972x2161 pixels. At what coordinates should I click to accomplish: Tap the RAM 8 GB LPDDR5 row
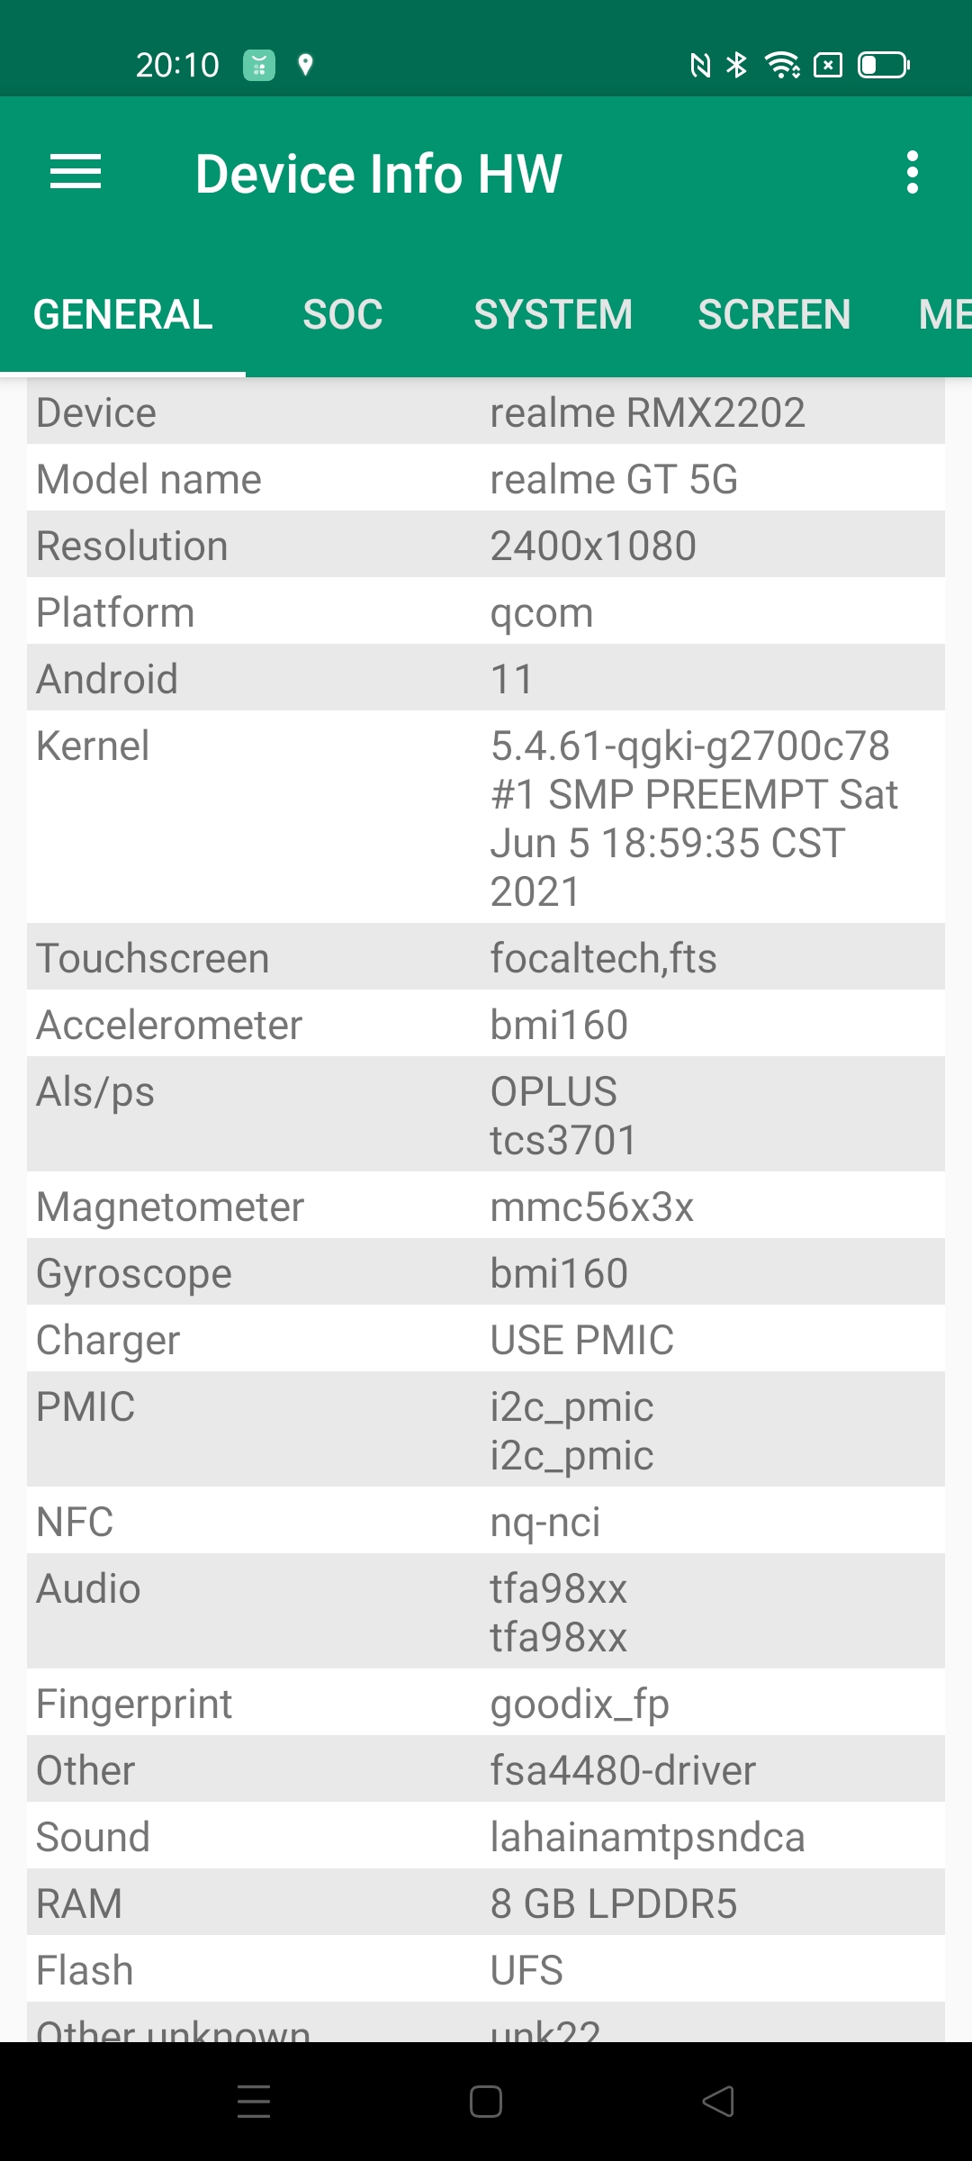pos(486,1903)
